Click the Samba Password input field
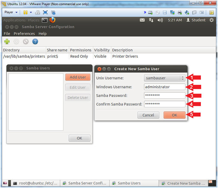The height and width of the screenshot is (188, 218). point(164,95)
